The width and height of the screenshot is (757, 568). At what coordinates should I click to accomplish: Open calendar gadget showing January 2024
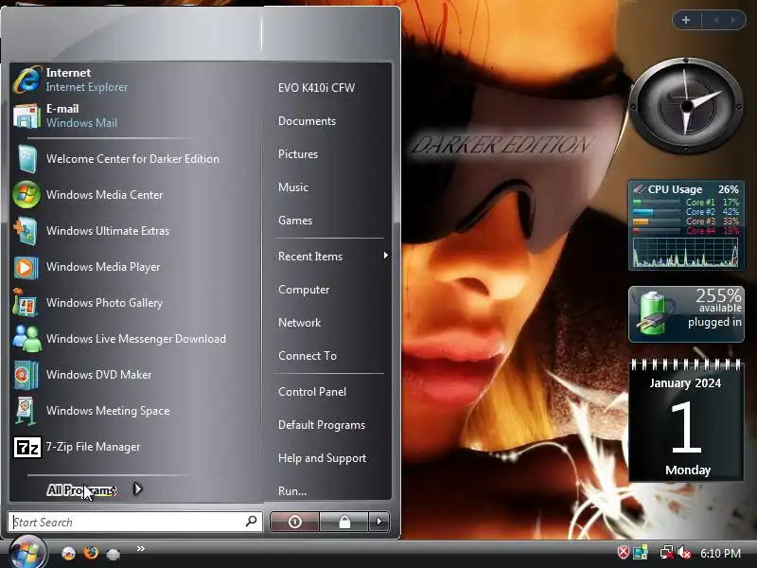tap(686, 419)
